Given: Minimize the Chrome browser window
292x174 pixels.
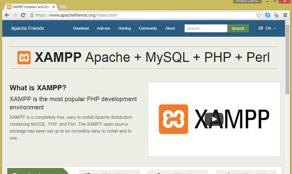Looking at the screenshot, I should (x=267, y=1).
